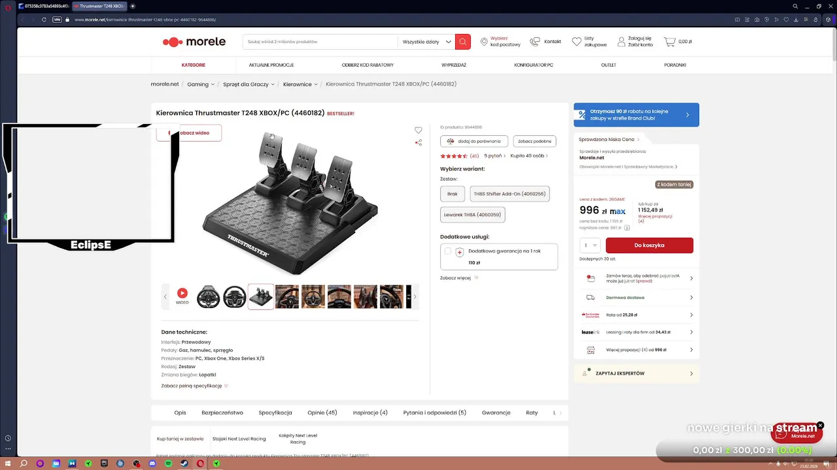The height and width of the screenshot is (470, 837).
Task: Open the Wszystkie działy category dropdown
Action: point(426,42)
